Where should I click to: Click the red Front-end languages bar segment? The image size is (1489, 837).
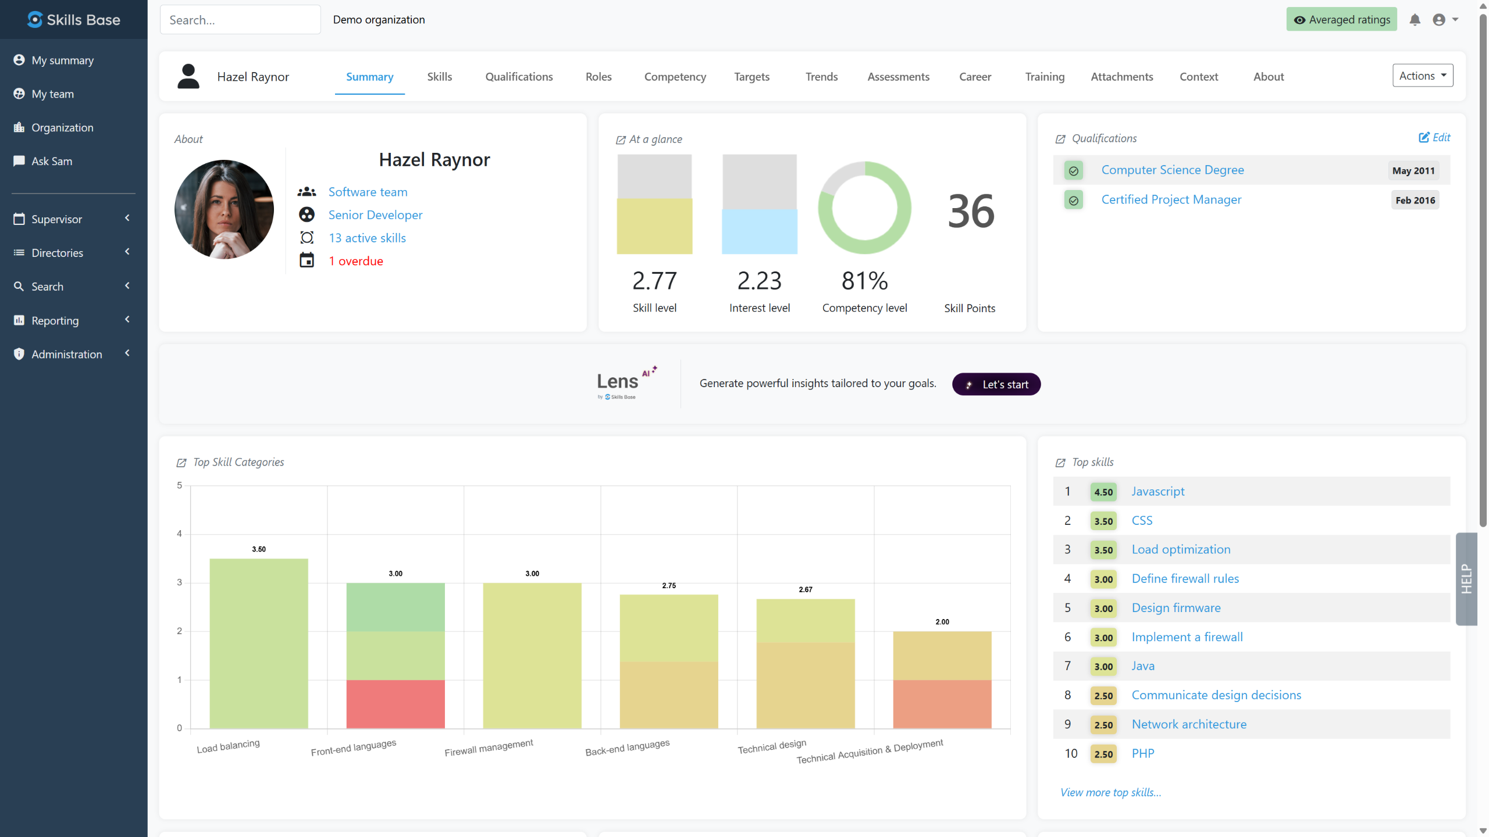396,704
